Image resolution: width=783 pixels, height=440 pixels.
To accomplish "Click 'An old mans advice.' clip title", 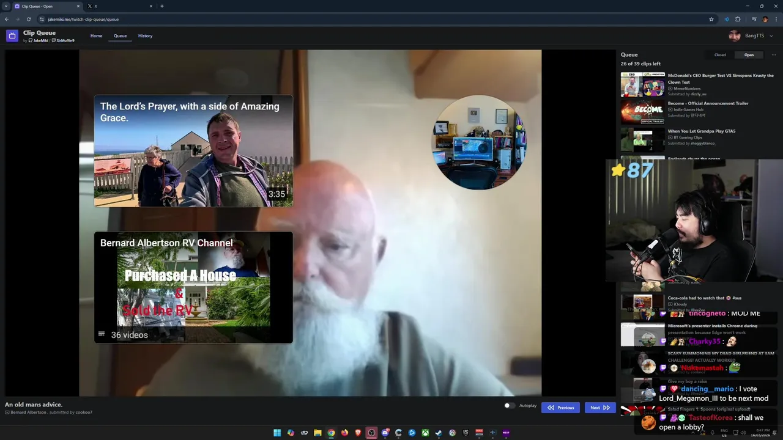I will pyautogui.click(x=34, y=405).
